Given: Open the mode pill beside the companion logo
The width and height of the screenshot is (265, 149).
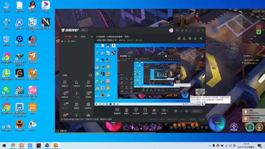Looking at the screenshot, I should tap(84, 30).
